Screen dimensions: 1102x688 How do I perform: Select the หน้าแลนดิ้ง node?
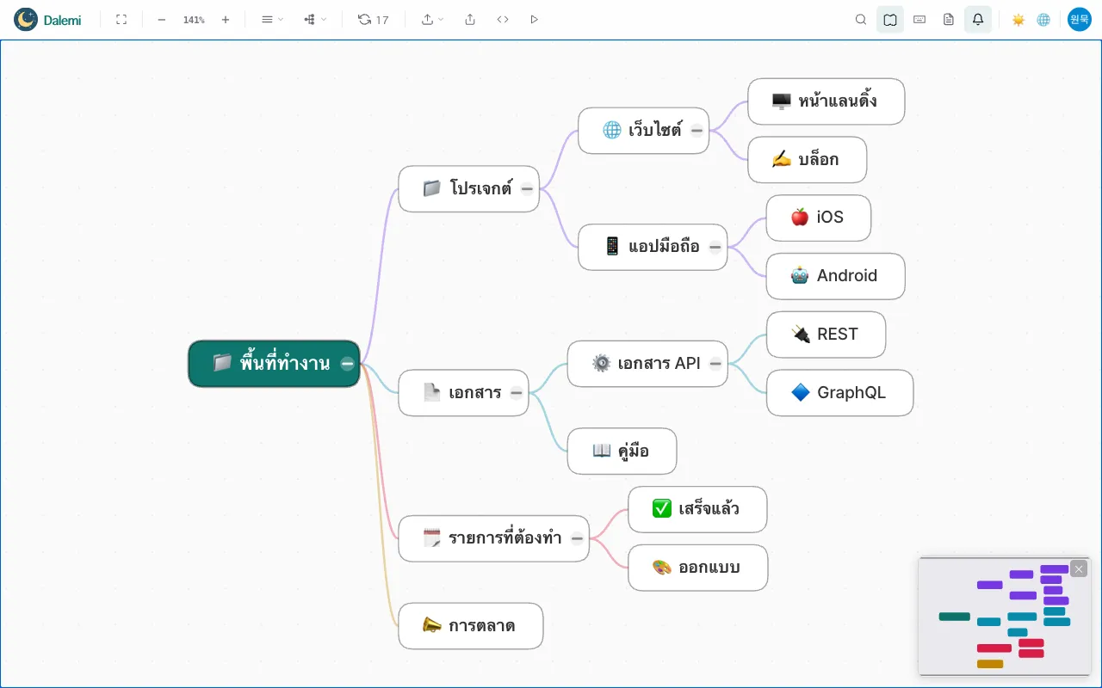tap(826, 101)
